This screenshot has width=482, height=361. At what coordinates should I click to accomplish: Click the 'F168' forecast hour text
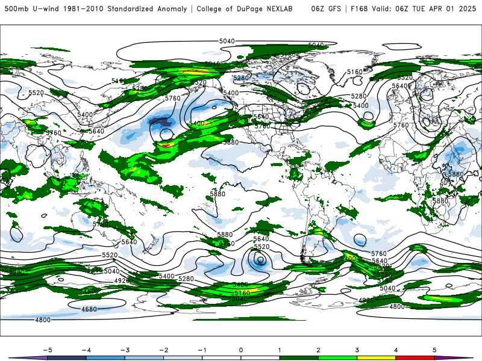pos(359,9)
